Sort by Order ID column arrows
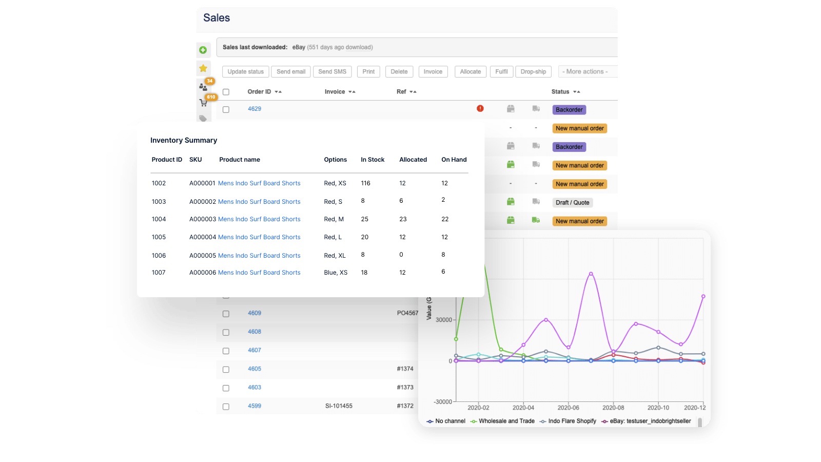Image resolution: width=821 pixels, height=462 pixels. pos(278,92)
